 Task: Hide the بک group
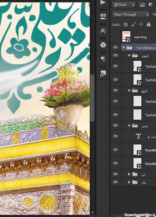tap(115, 182)
